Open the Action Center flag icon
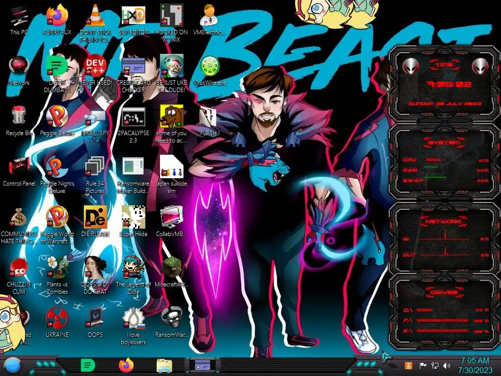501x376 pixels. click(422, 365)
